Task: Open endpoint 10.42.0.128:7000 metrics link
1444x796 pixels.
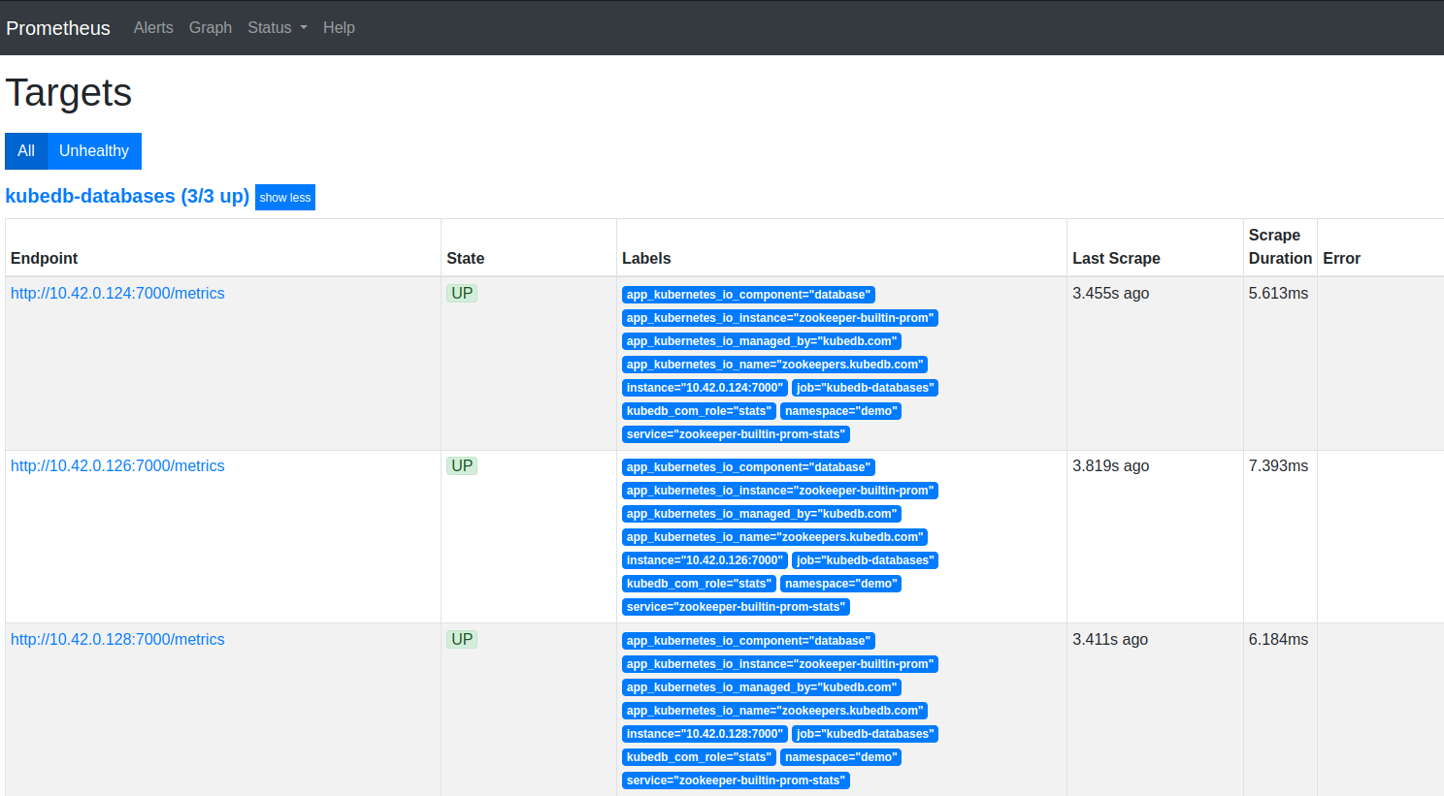Action: coord(117,640)
